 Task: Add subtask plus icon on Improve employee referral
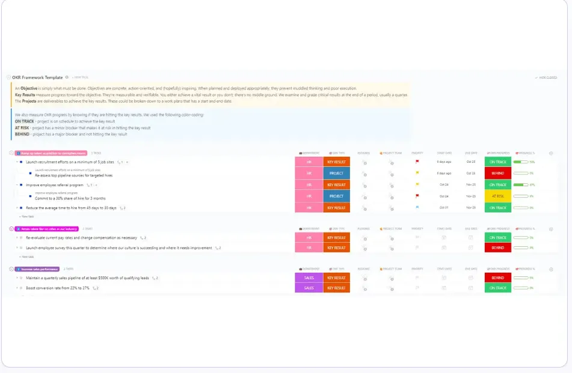pyautogui.click(x=96, y=185)
